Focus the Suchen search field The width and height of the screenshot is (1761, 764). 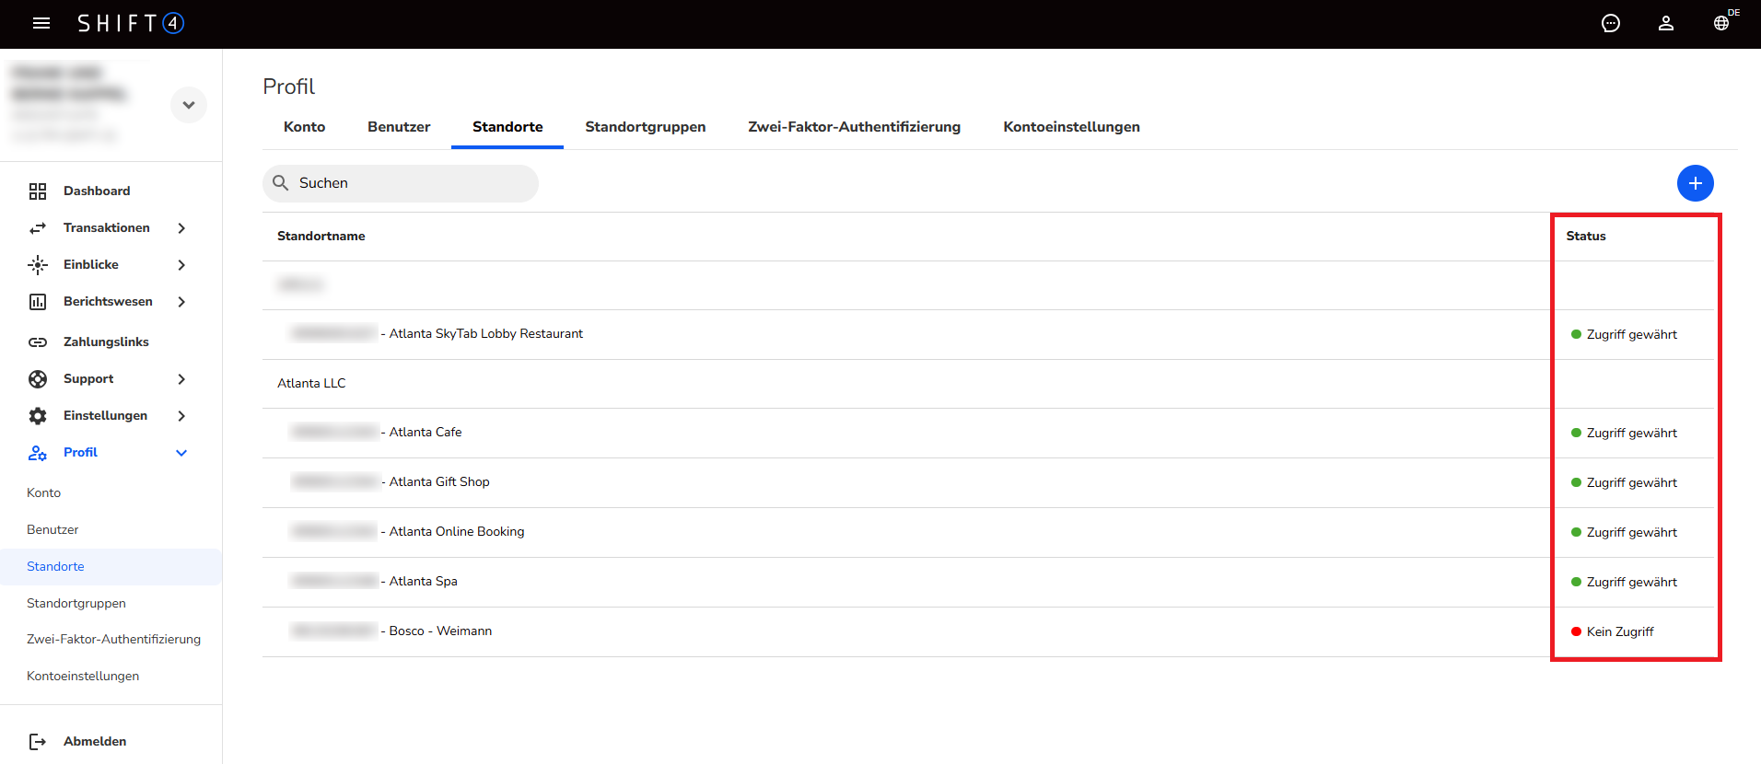[x=401, y=183]
